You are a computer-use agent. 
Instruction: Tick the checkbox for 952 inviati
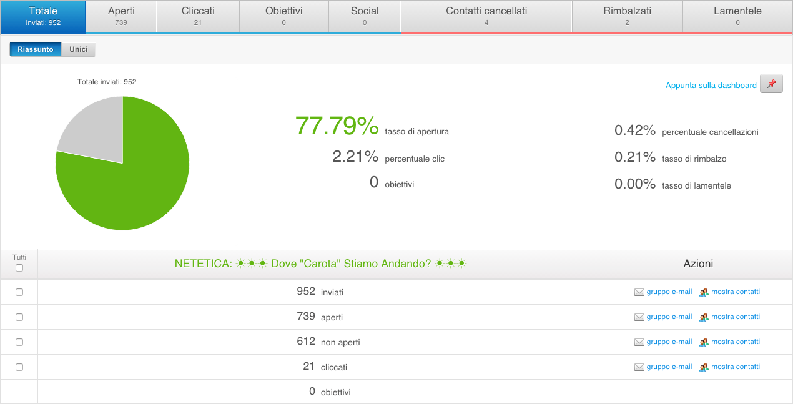pos(19,292)
